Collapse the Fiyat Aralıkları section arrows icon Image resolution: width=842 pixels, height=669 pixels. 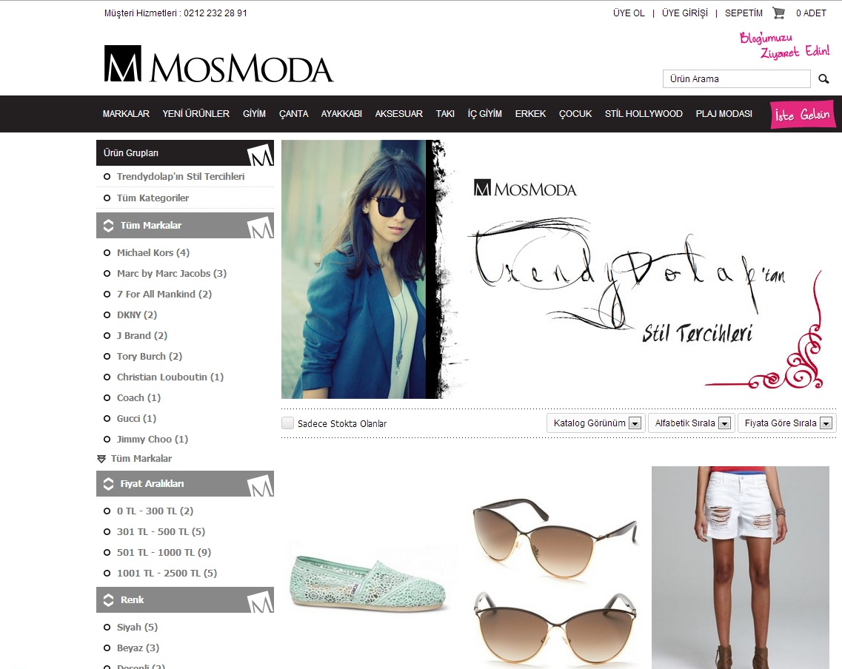pyautogui.click(x=108, y=483)
